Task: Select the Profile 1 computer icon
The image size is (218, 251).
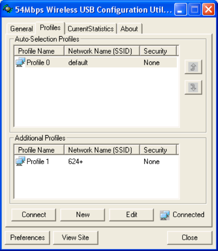Action: pyautogui.click(x=21, y=161)
